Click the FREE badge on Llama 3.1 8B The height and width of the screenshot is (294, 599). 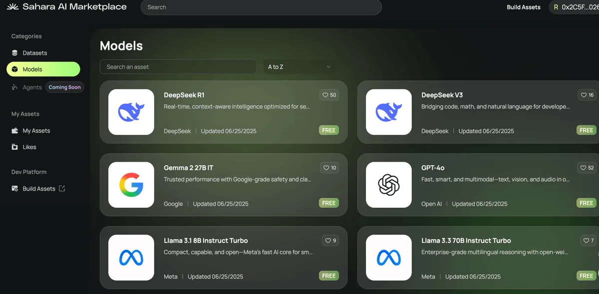(x=329, y=276)
